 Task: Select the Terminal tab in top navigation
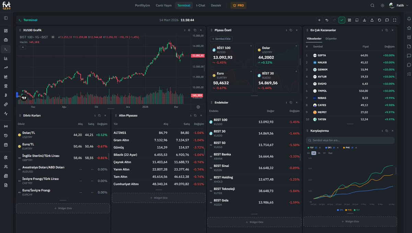tap(184, 5)
